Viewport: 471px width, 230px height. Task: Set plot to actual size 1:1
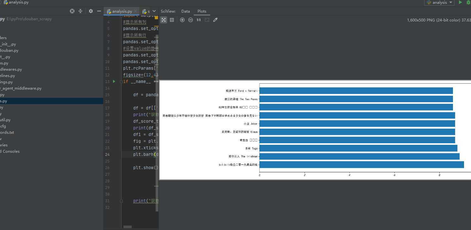coord(198,20)
